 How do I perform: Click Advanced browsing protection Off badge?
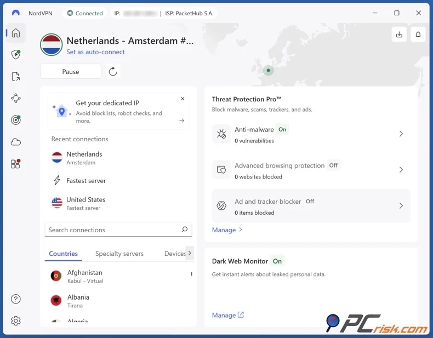[x=333, y=165]
